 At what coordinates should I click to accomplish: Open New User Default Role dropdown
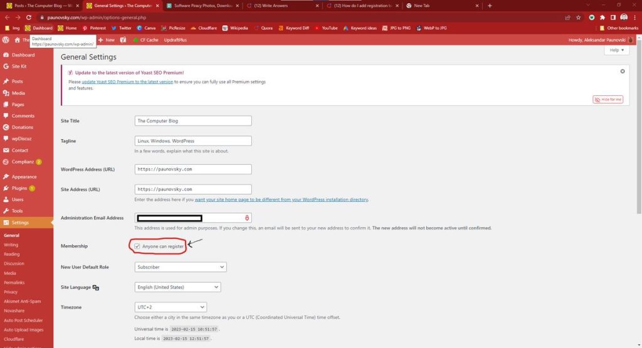(180, 267)
